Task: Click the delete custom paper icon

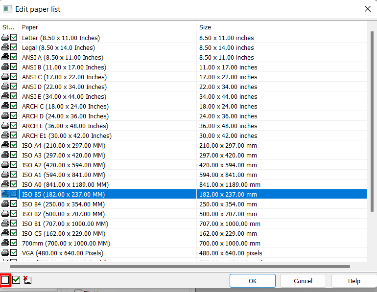Action: [27, 280]
